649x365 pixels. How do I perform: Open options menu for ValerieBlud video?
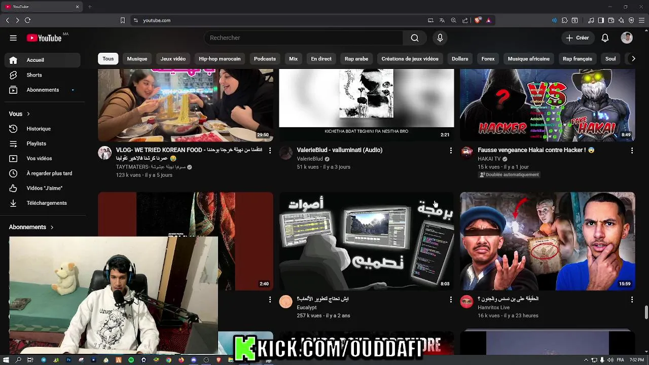point(451,151)
